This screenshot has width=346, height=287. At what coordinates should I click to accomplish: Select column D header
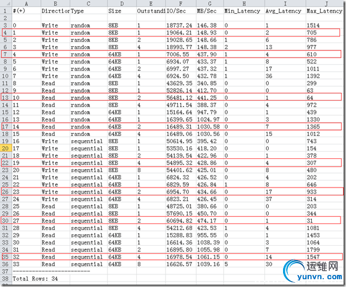(122, 4)
